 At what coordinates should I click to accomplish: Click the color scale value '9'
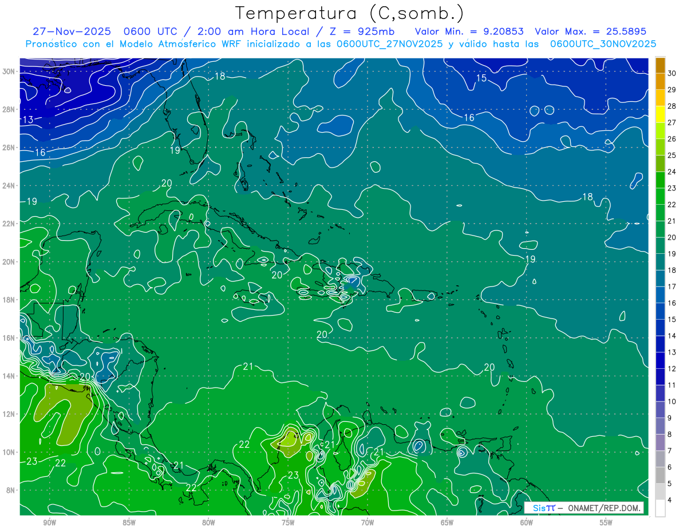(670, 418)
